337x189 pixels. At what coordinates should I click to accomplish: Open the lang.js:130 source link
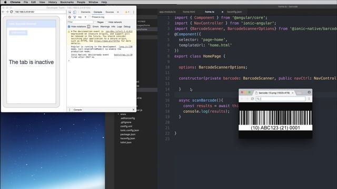pos(126,47)
